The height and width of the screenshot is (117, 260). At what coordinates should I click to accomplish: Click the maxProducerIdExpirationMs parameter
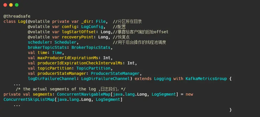68,58
